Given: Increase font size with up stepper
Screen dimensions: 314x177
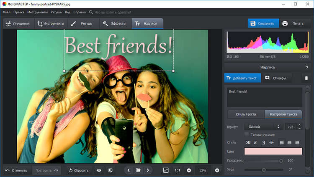Looking at the screenshot, I should (x=299, y=125).
